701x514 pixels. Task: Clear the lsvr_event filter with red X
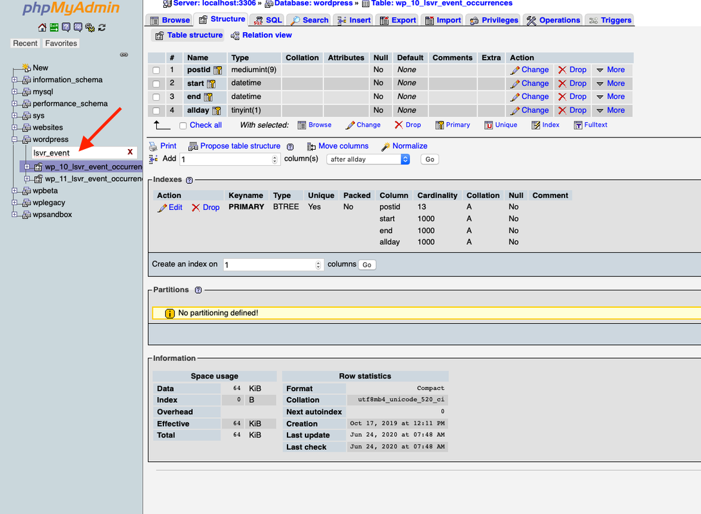(130, 152)
